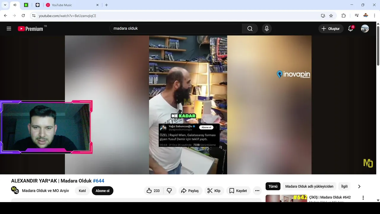Click the channel avatar beside channel name
The height and width of the screenshot is (214, 380).
pos(15,190)
